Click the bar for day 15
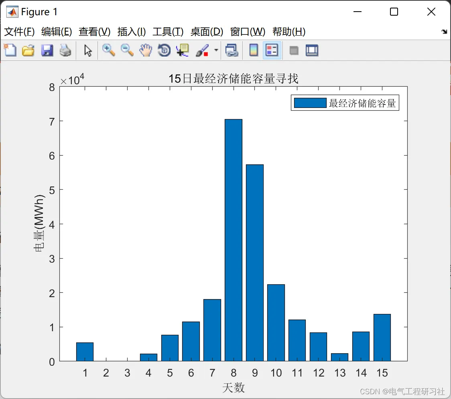 tap(382, 338)
